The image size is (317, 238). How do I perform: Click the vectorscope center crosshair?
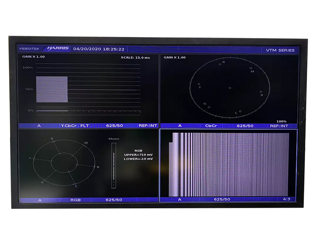[x=230, y=88]
